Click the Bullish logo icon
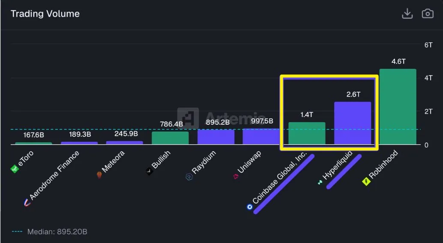The image size is (443, 243). 150,172
